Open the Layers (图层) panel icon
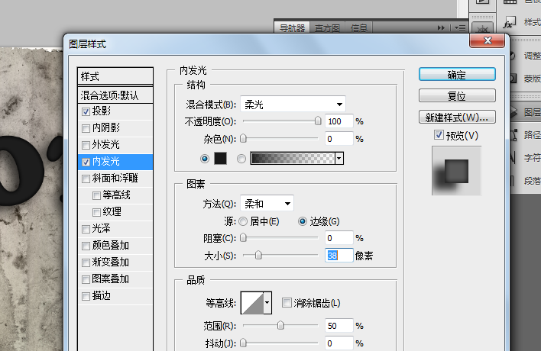 pyautogui.click(x=513, y=112)
